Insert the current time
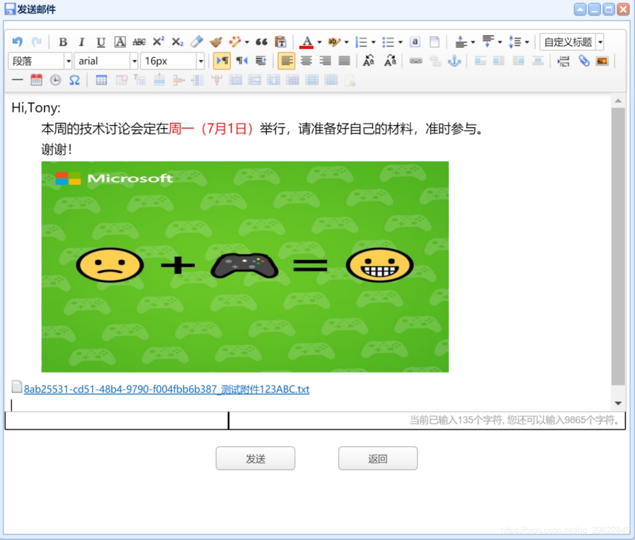 tap(56, 80)
